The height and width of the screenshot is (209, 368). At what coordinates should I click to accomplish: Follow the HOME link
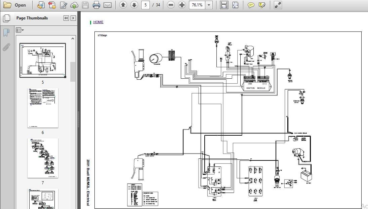point(98,22)
